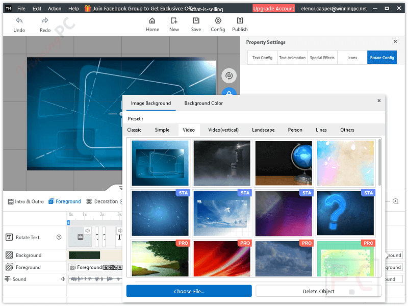Select the blue question mark STA thumbnail

(346, 213)
